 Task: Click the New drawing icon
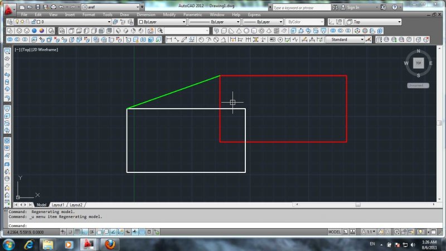[22, 7]
